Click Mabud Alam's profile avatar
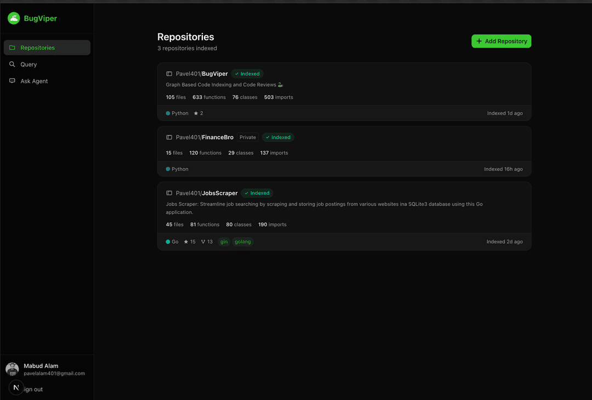Image resolution: width=592 pixels, height=400 pixels. click(12, 369)
